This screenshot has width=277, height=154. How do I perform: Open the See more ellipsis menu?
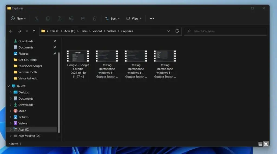click(151, 19)
